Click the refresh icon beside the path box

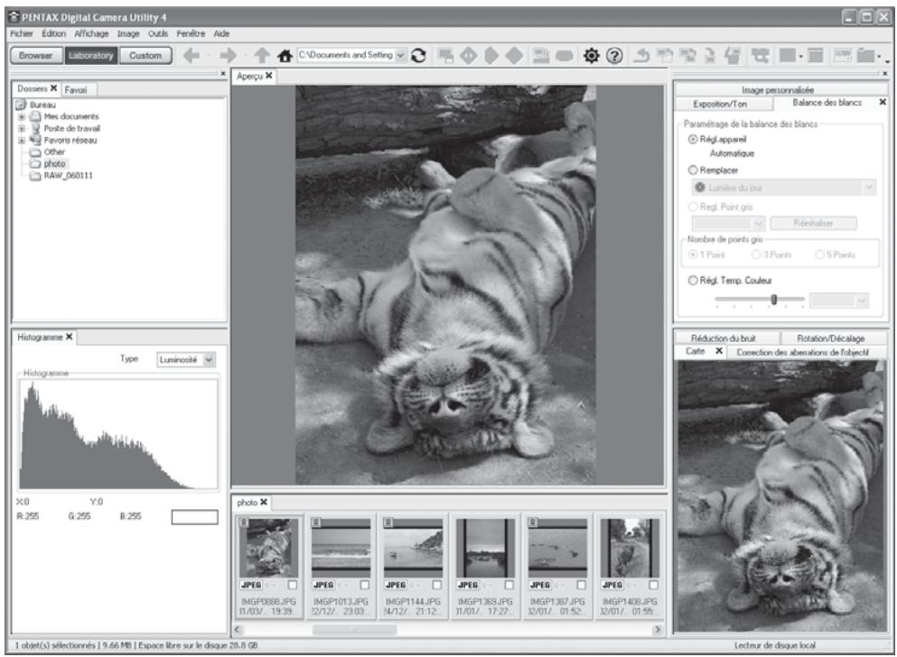pyautogui.click(x=419, y=55)
